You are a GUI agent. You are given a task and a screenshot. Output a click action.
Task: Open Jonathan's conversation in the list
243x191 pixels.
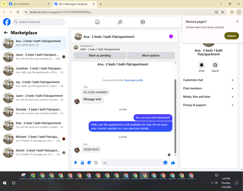click(x=34, y=70)
